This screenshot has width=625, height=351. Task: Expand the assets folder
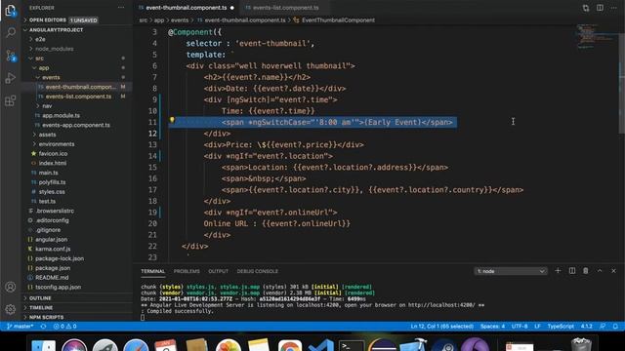[47, 135]
